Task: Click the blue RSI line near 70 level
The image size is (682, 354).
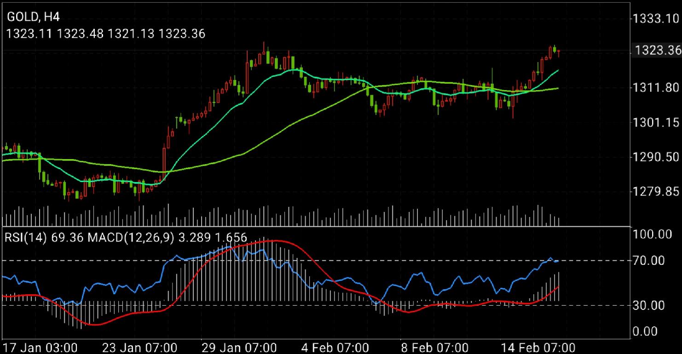Action: click(x=551, y=259)
